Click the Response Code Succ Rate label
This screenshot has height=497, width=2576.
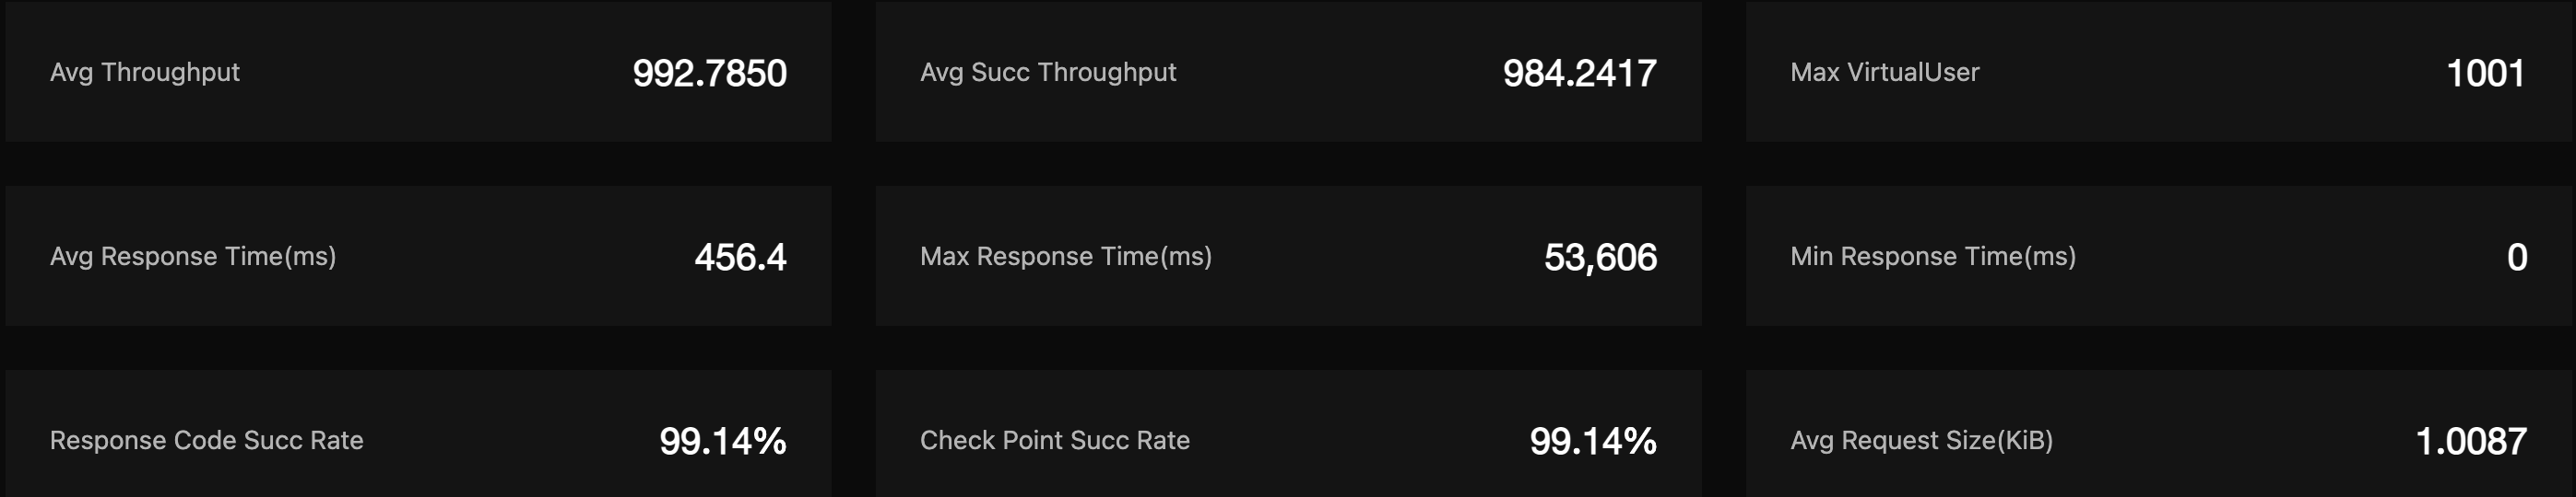[x=206, y=440]
